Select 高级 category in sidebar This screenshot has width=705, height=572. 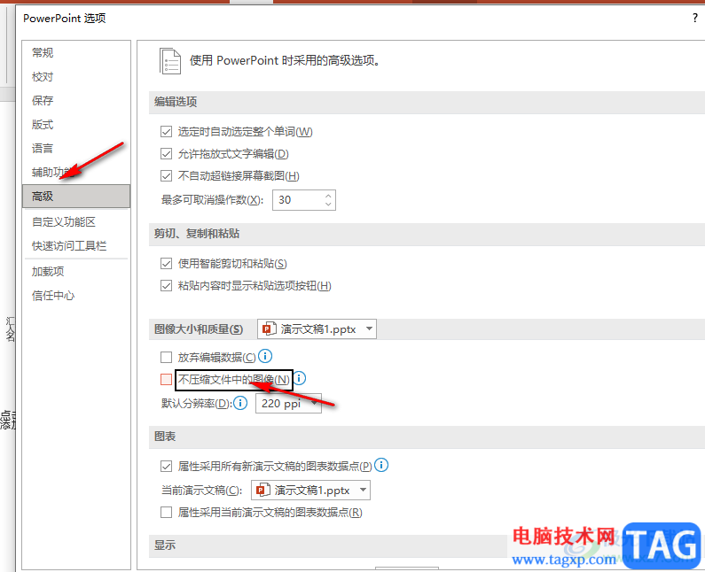tap(76, 197)
